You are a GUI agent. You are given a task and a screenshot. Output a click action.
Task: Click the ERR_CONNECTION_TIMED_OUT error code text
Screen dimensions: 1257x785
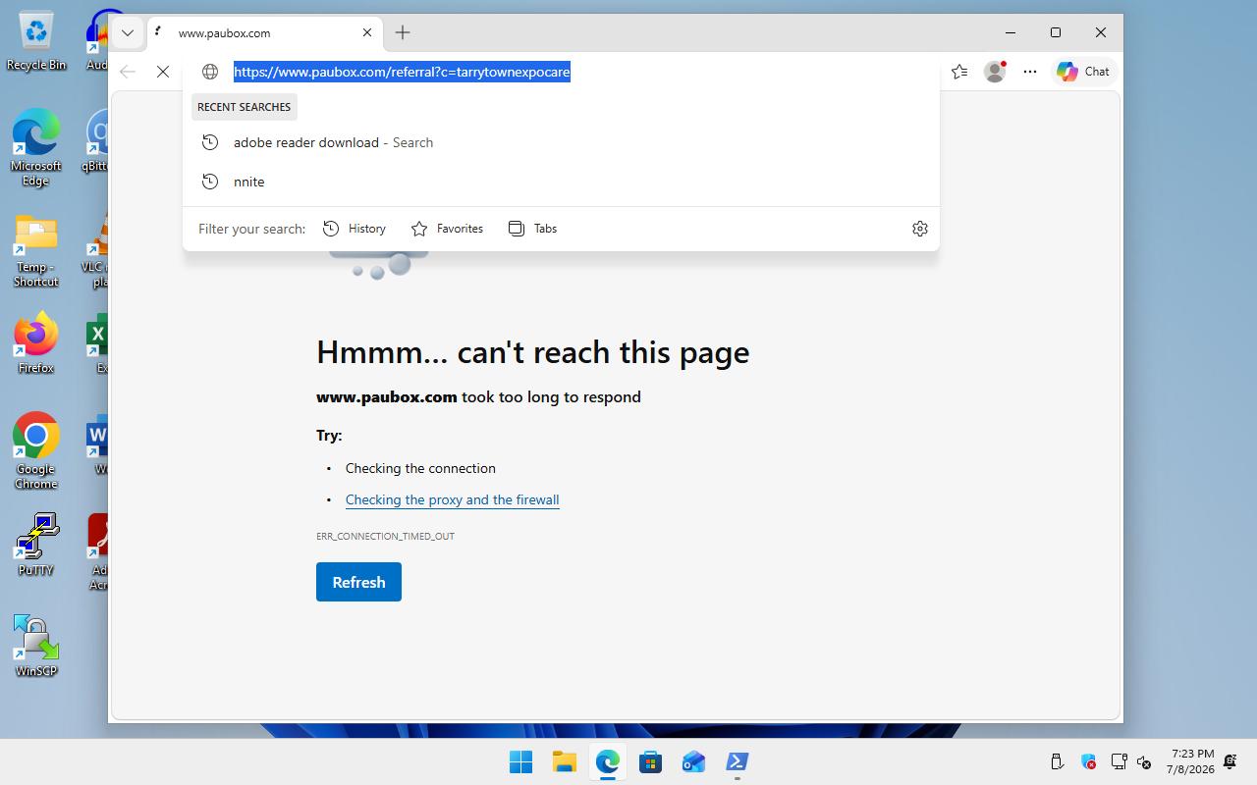(x=385, y=536)
